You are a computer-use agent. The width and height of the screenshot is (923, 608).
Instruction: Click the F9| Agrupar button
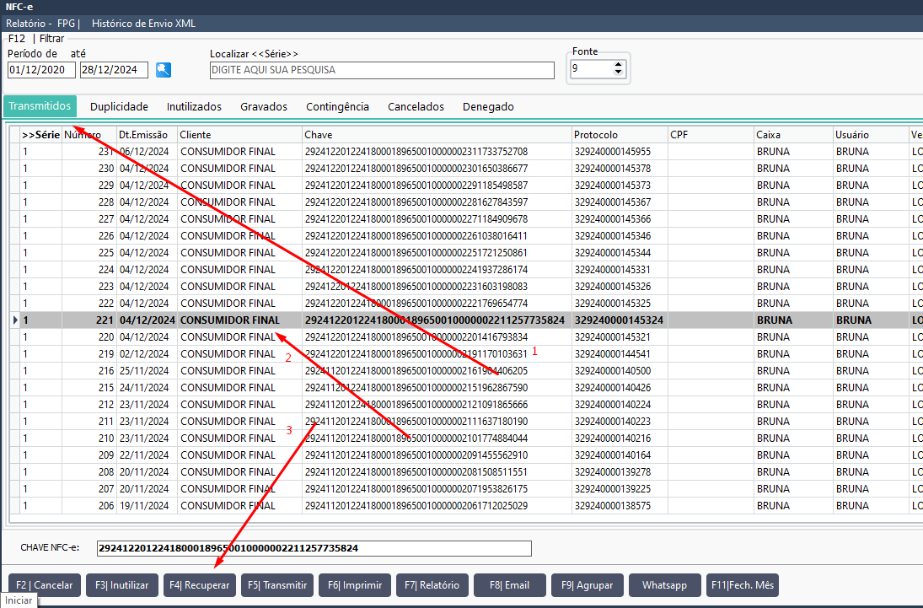coord(588,585)
